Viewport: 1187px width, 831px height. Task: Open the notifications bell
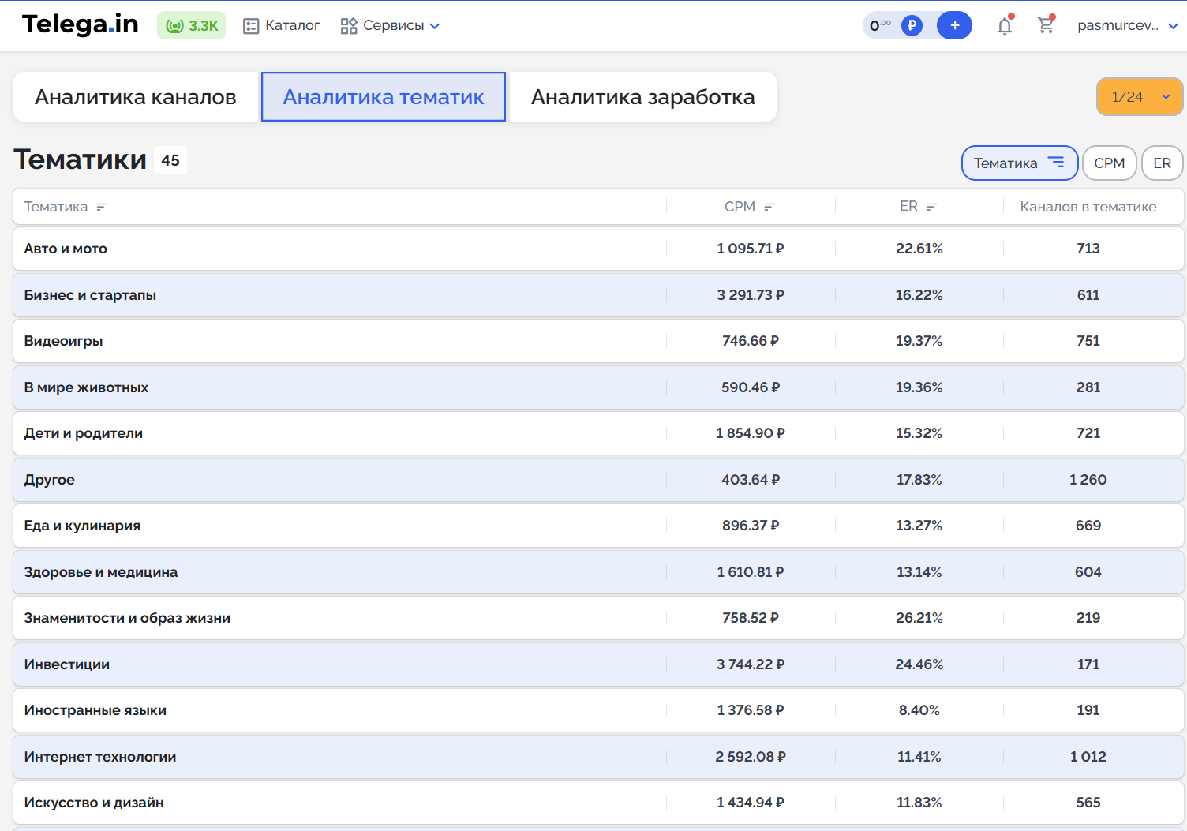1004,26
